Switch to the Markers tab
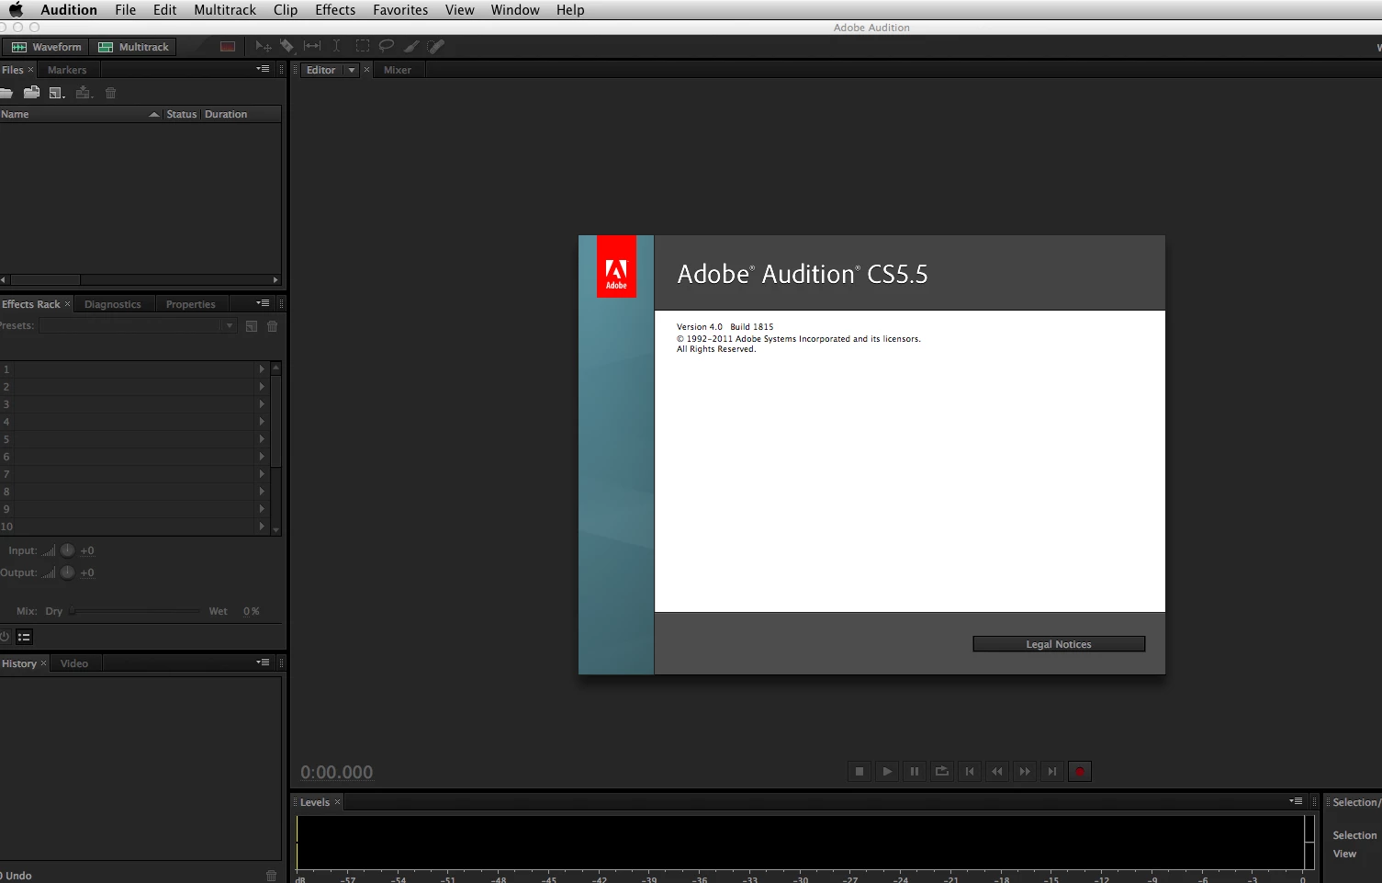The width and height of the screenshot is (1382, 883). point(67,70)
